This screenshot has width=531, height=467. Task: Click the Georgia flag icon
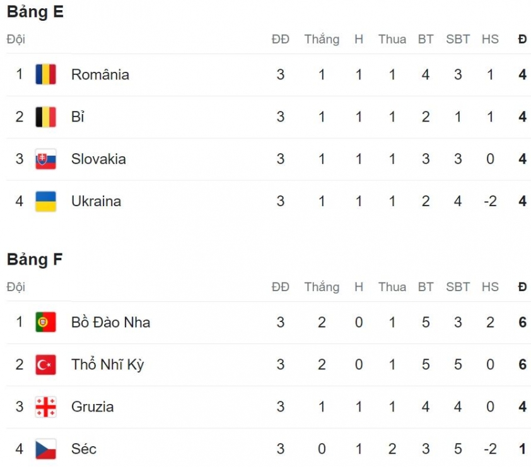(45, 406)
